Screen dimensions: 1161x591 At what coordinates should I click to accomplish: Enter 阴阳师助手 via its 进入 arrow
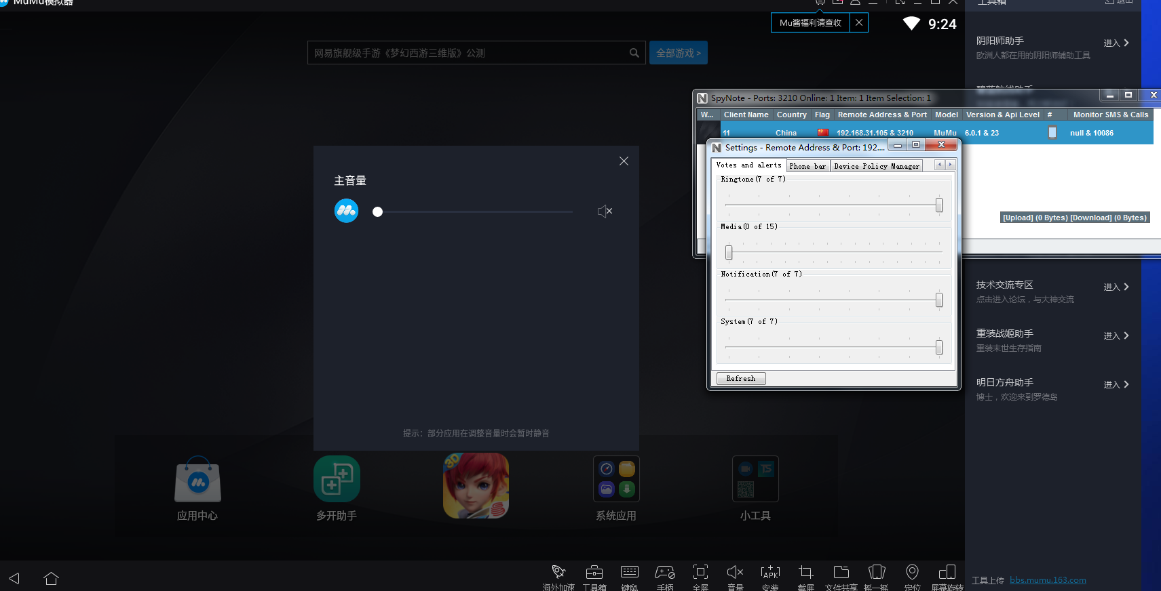pos(1116,43)
